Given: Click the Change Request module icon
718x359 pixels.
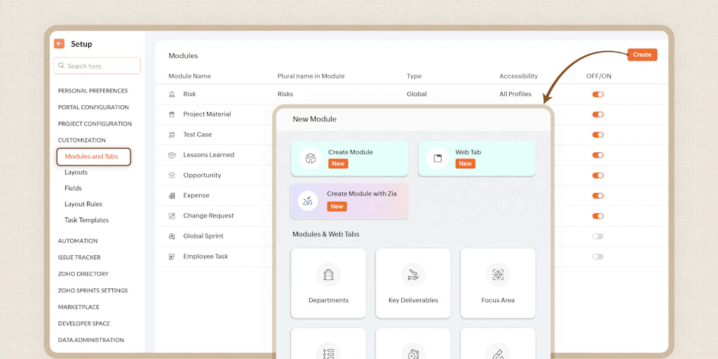Looking at the screenshot, I should pyautogui.click(x=172, y=216).
